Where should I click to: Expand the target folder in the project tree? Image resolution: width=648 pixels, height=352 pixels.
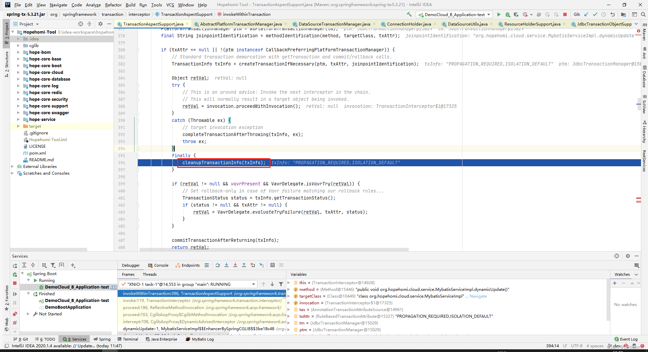(x=18, y=126)
